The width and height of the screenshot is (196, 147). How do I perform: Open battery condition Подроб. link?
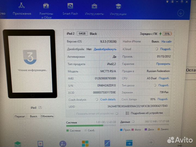pos(163,99)
